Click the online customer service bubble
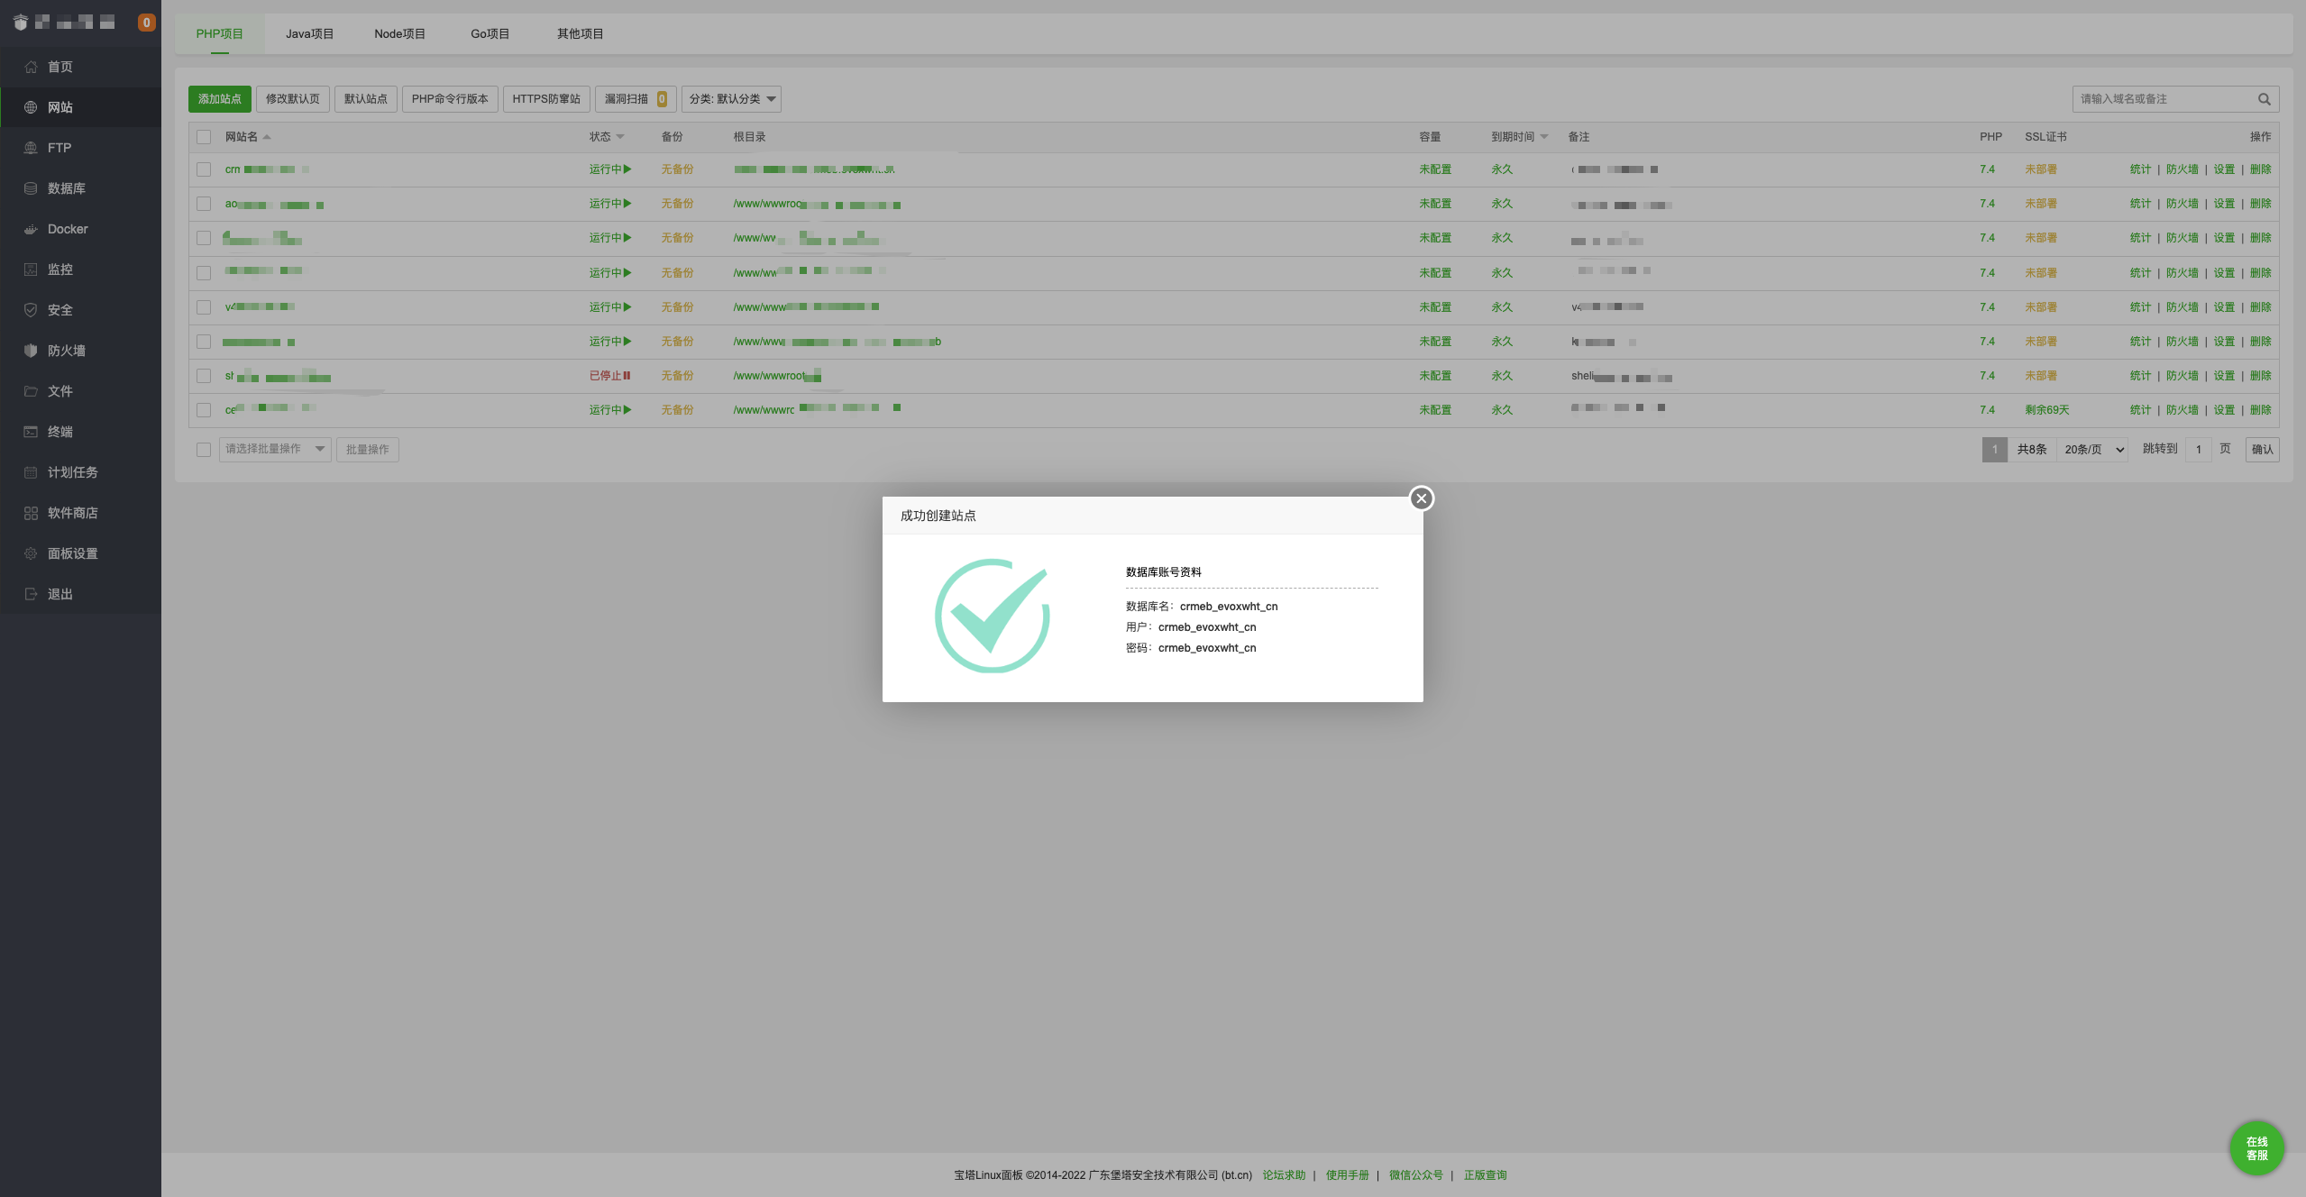The image size is (2306, 1197). click(x=2256, y=1147)
